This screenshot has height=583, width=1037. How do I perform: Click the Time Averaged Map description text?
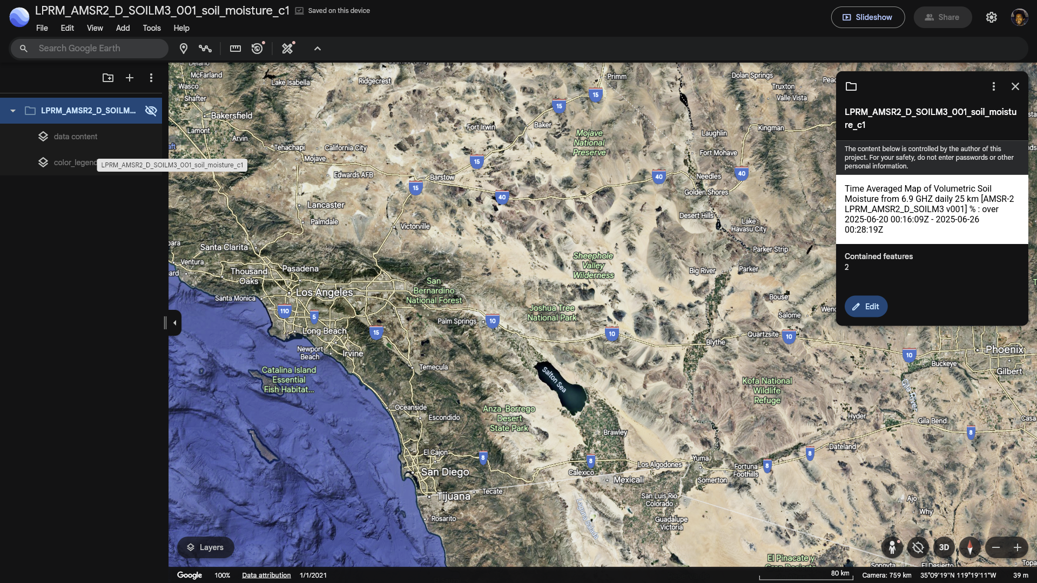pos(930,209)
